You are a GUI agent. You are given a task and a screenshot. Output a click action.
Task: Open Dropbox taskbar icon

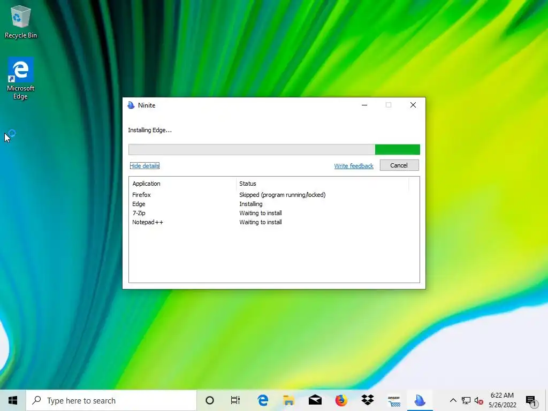367,400
